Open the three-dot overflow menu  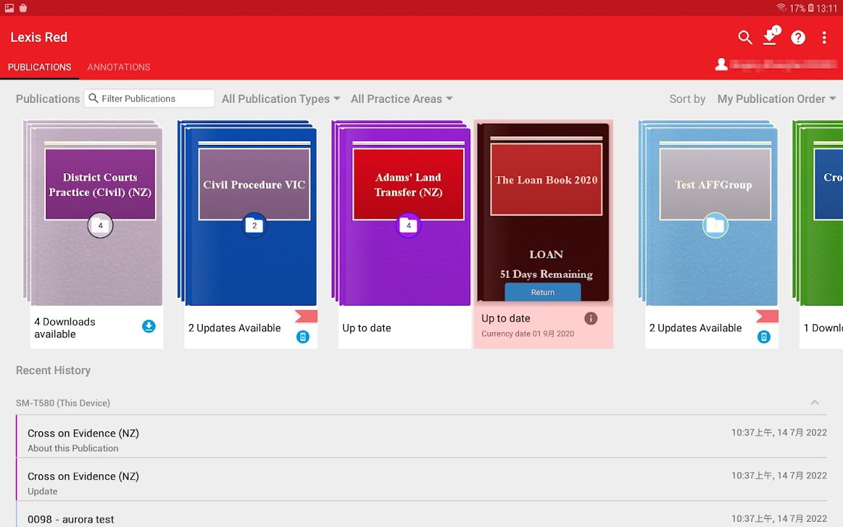(824, 38)
